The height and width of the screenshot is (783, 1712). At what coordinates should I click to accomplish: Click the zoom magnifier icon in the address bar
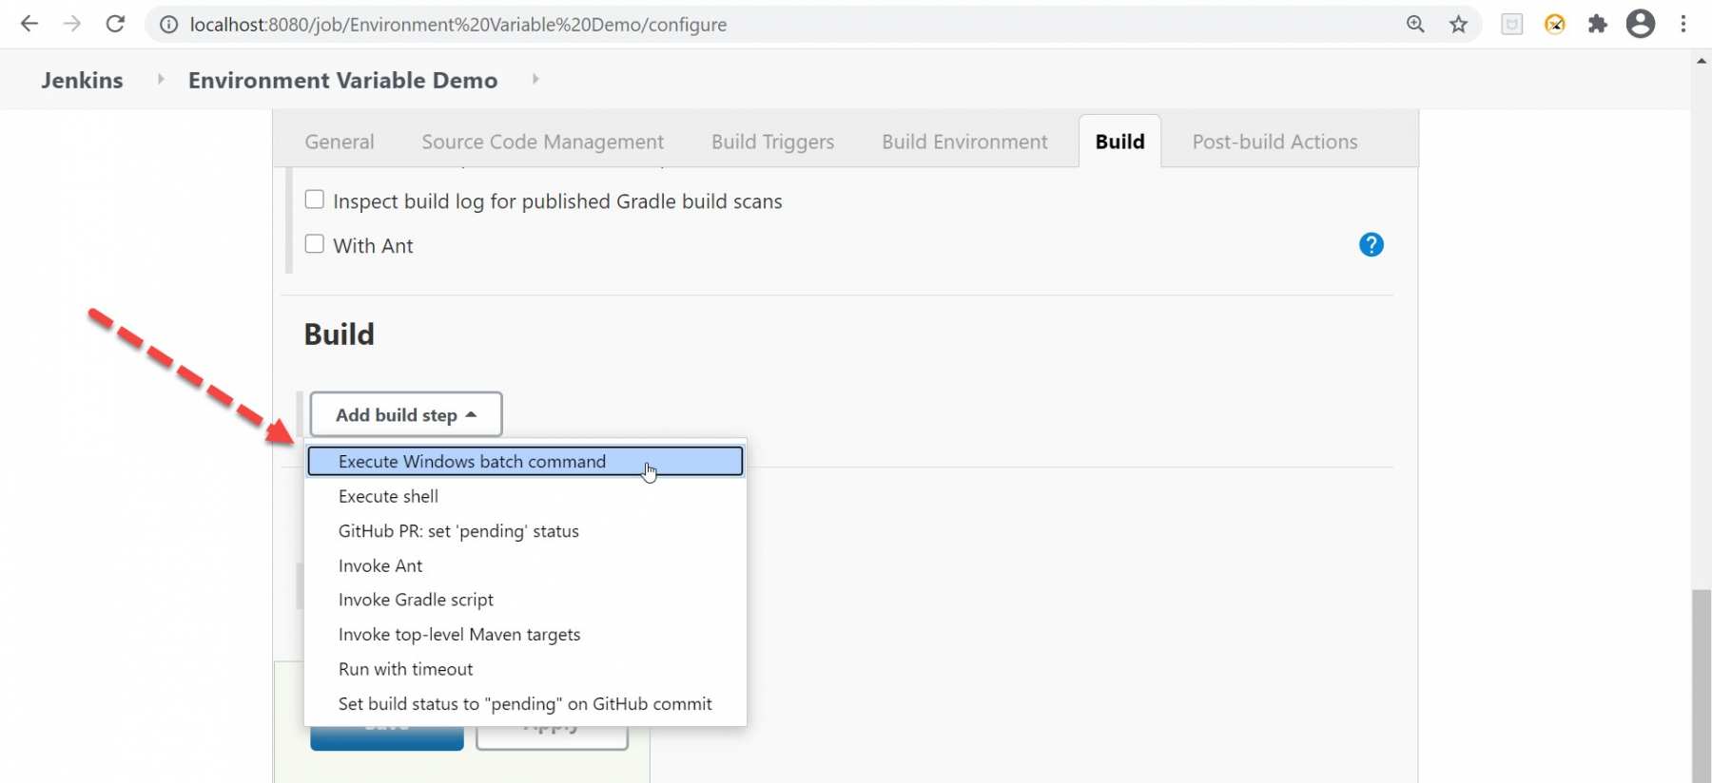1415,25
